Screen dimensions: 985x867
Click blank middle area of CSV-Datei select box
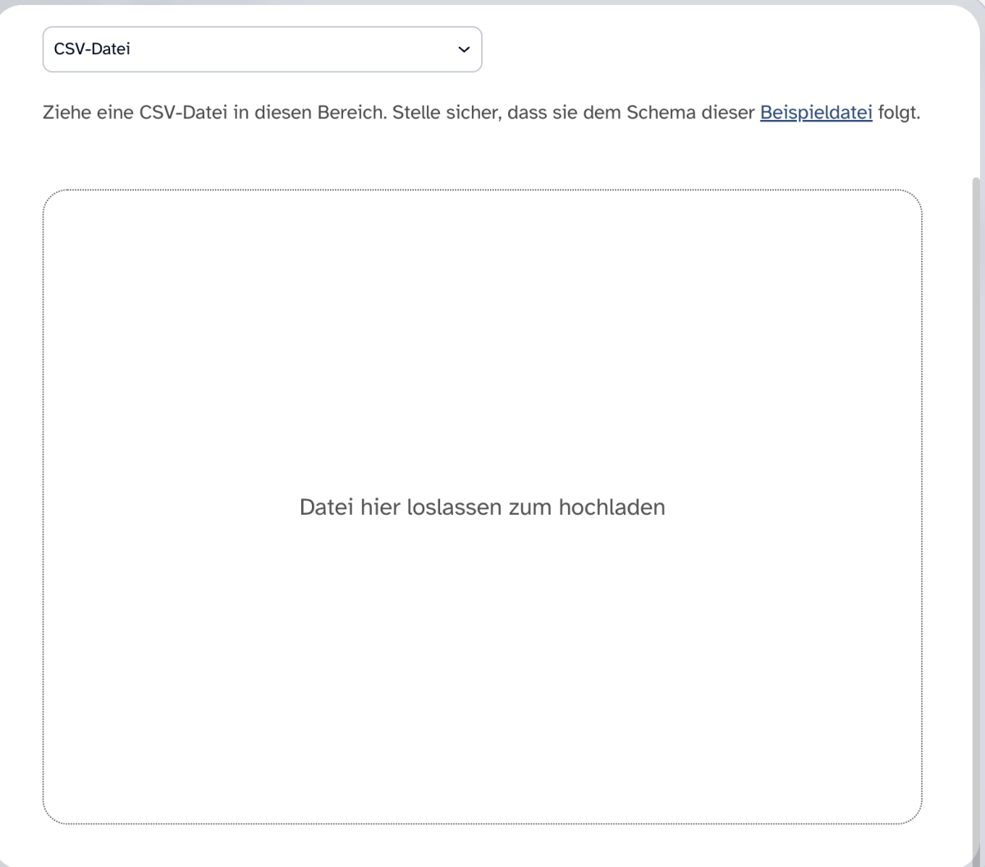[295, 49]
